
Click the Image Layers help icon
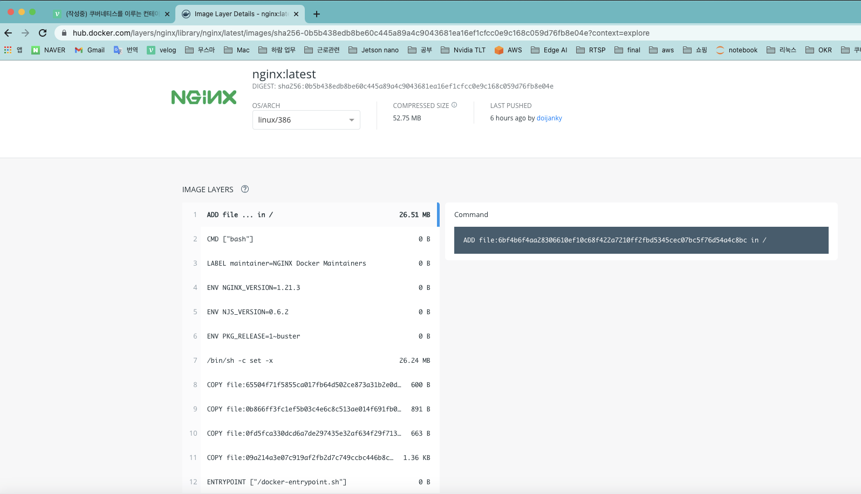click(x=245, y=189)
